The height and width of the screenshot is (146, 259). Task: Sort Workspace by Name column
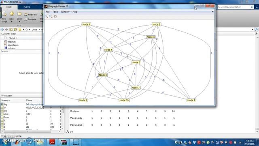(6, 100)
